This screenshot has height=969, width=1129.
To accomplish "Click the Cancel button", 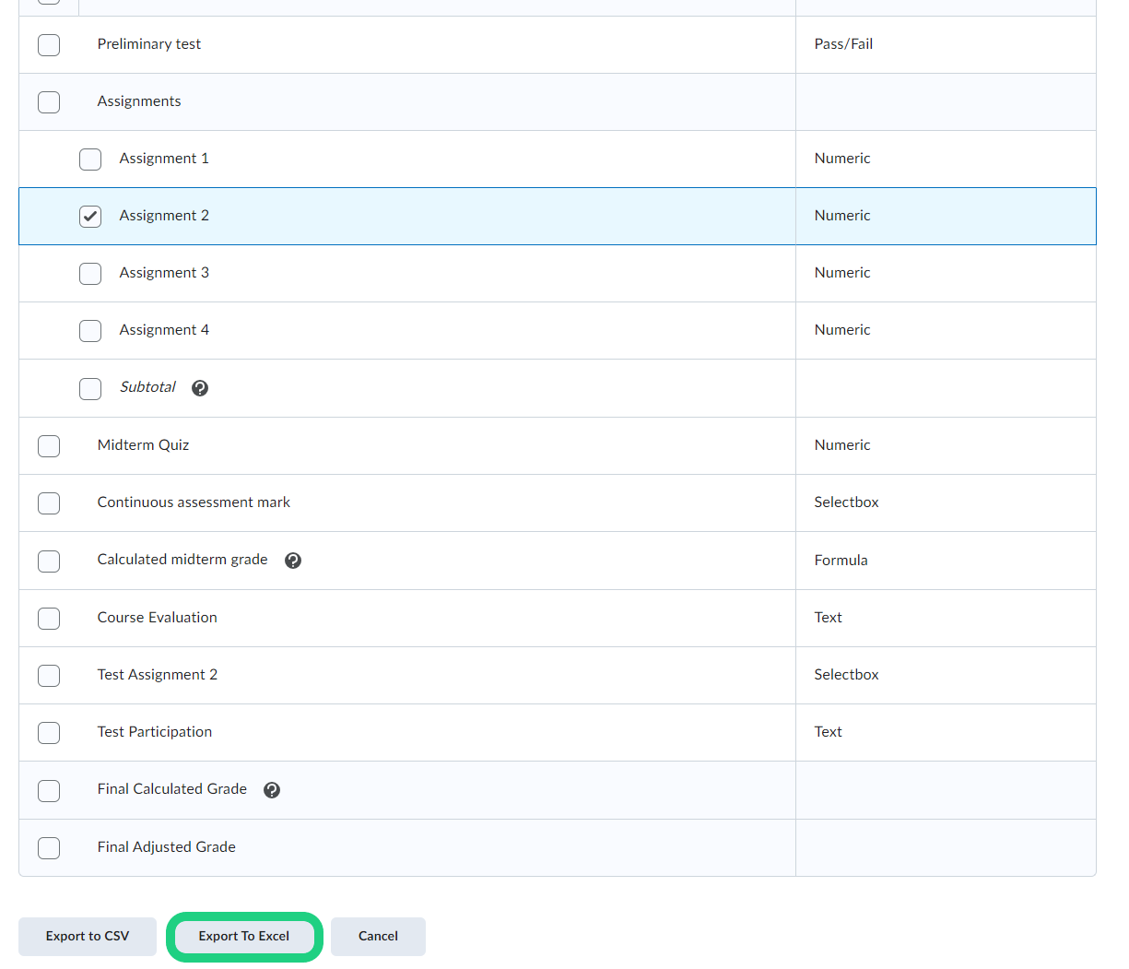I will pyautogui.click(x=378, y=937).
